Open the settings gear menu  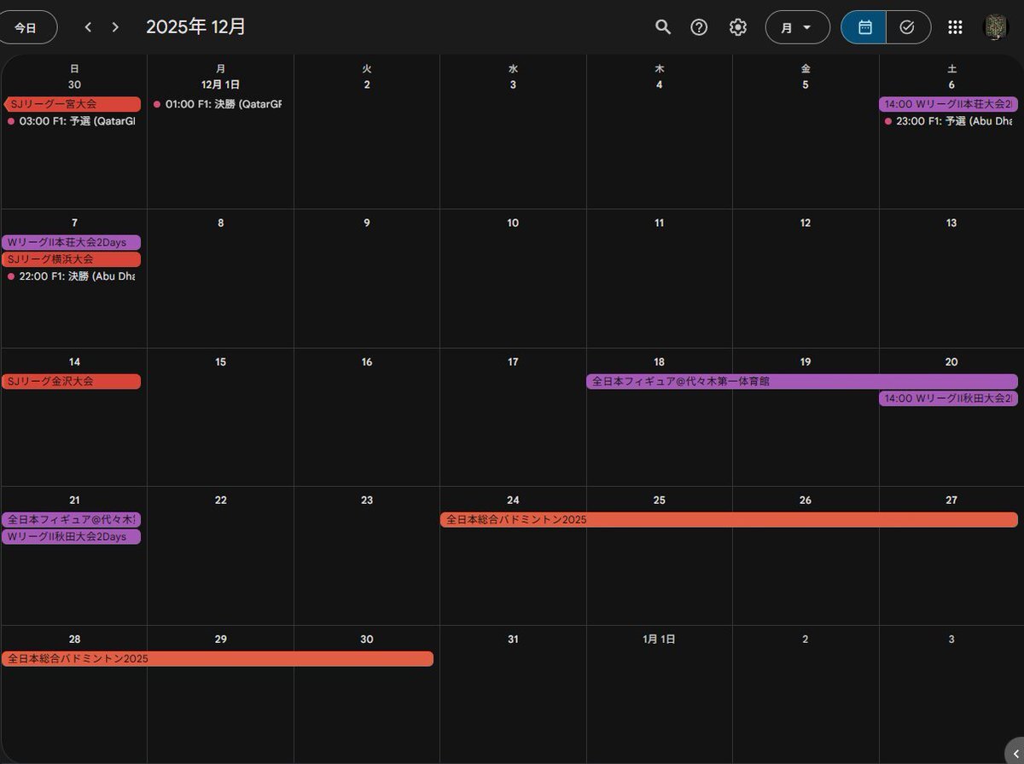(738, 27)
